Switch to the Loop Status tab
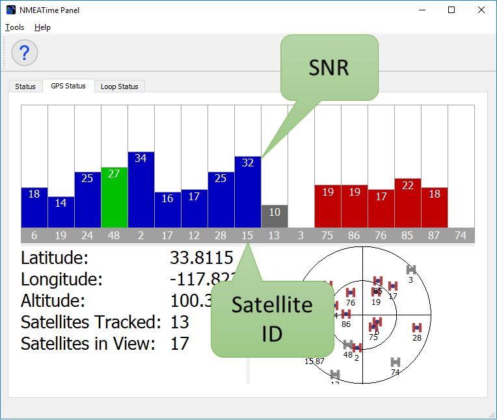Screen dimensions: 497x420 tap(120, 86)
